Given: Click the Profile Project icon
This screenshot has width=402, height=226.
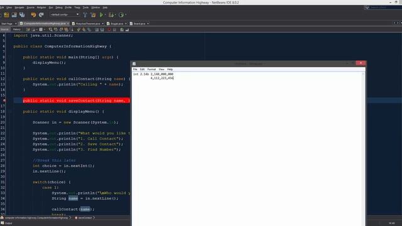Looking at the screenshot, I should pos(121,15).
